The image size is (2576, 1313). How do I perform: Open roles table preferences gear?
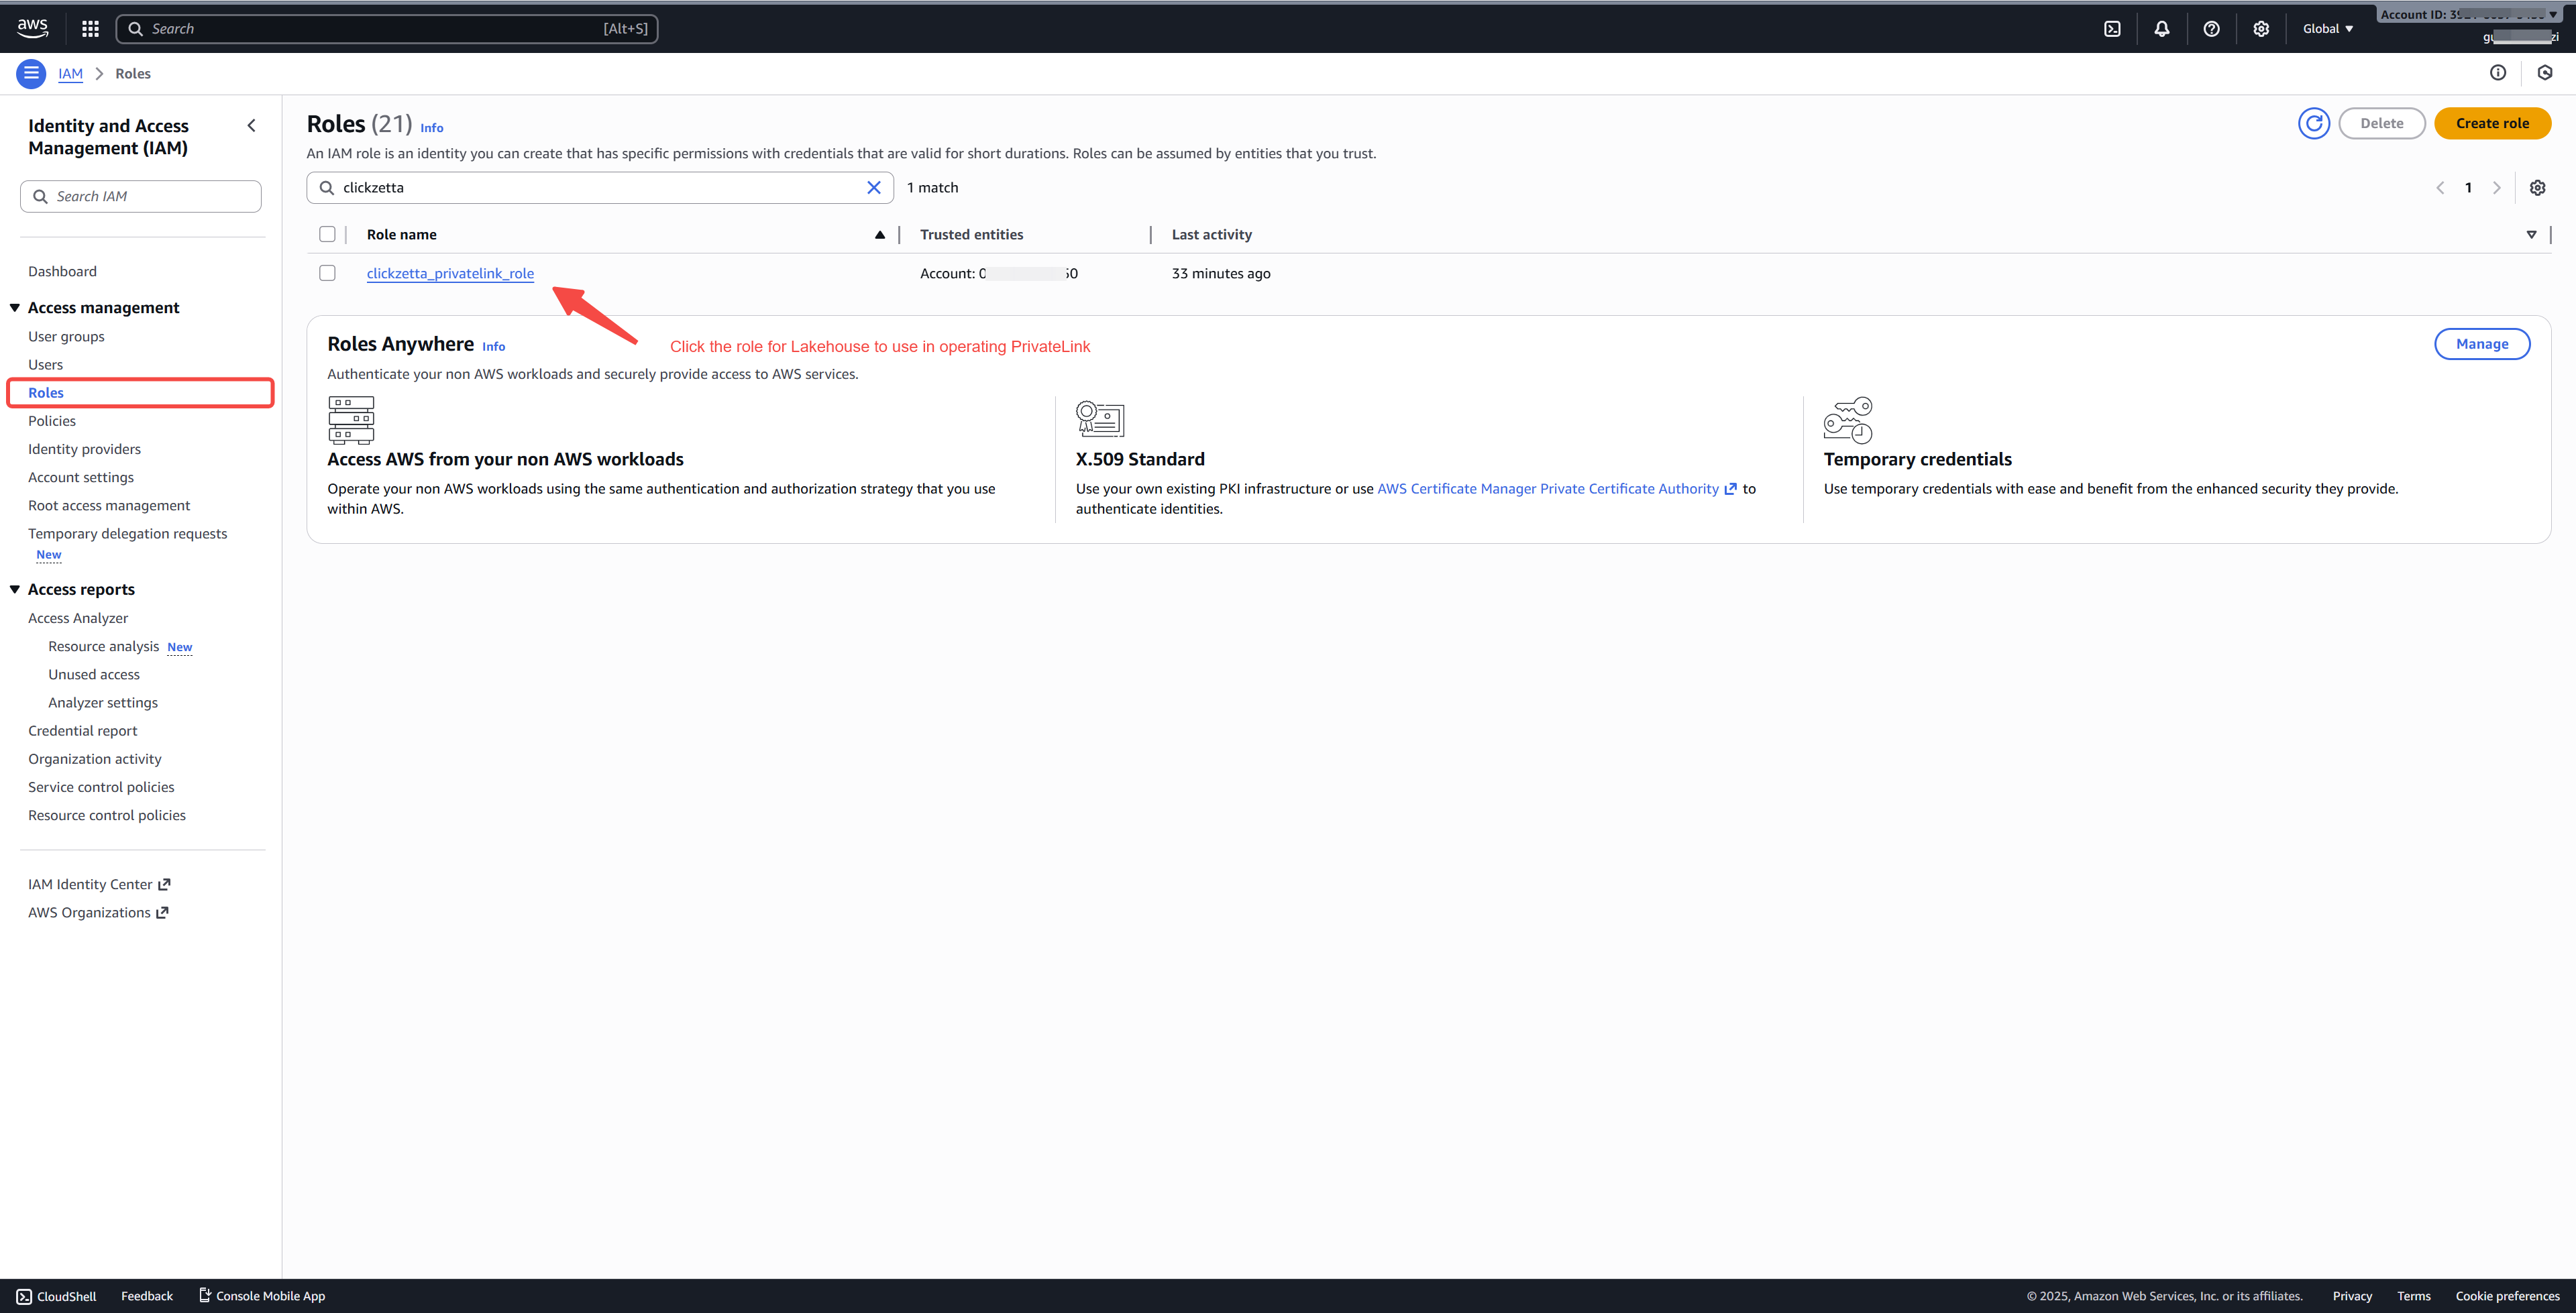[x=2537, y=188]
